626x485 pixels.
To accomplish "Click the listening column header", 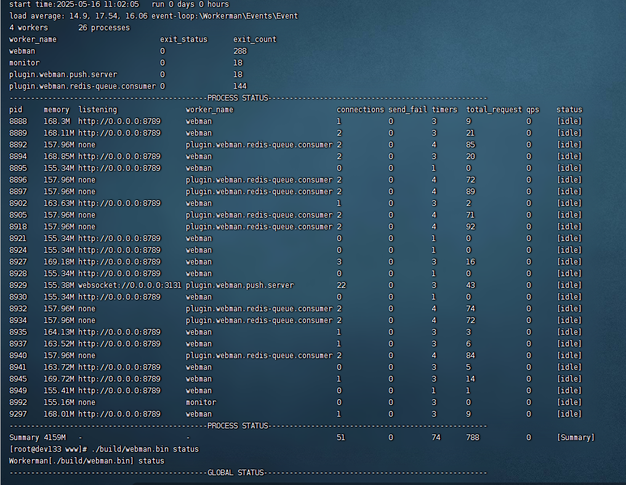I will (x=98, y=110).
